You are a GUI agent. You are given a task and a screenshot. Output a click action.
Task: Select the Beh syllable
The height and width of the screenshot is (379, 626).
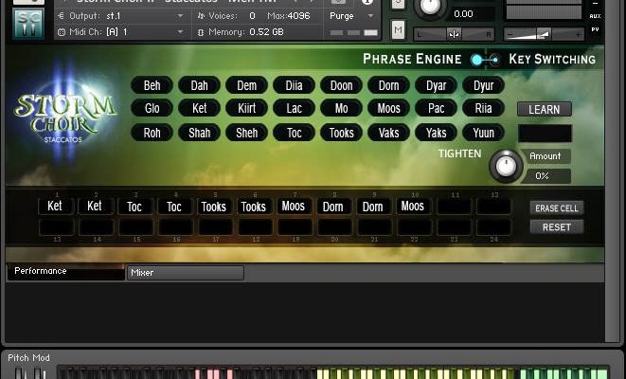pos(152,85)
